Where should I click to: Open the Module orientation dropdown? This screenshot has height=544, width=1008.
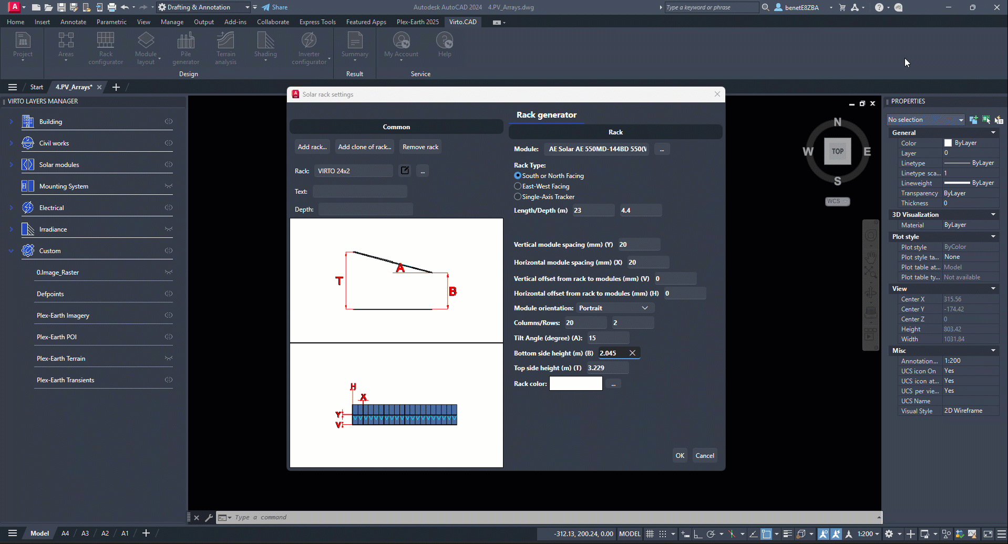tap(614, 308)
